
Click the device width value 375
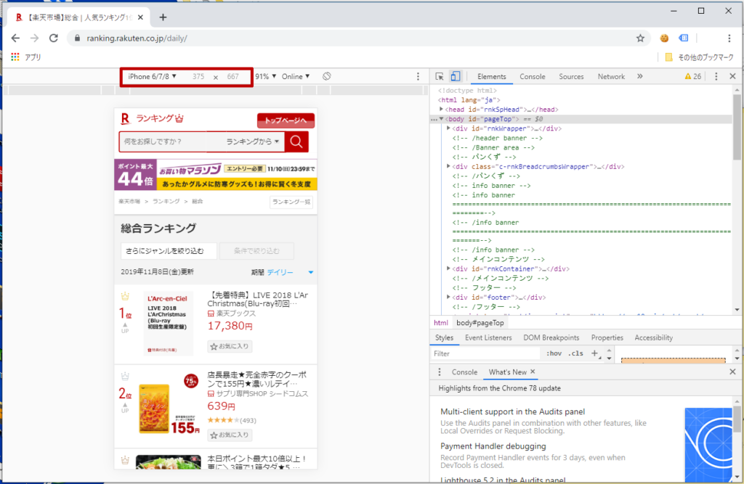(x=198, y=76)
